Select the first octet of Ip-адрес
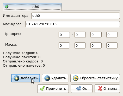Viewport: 123px width, 96px height. [x=64, y=35]
